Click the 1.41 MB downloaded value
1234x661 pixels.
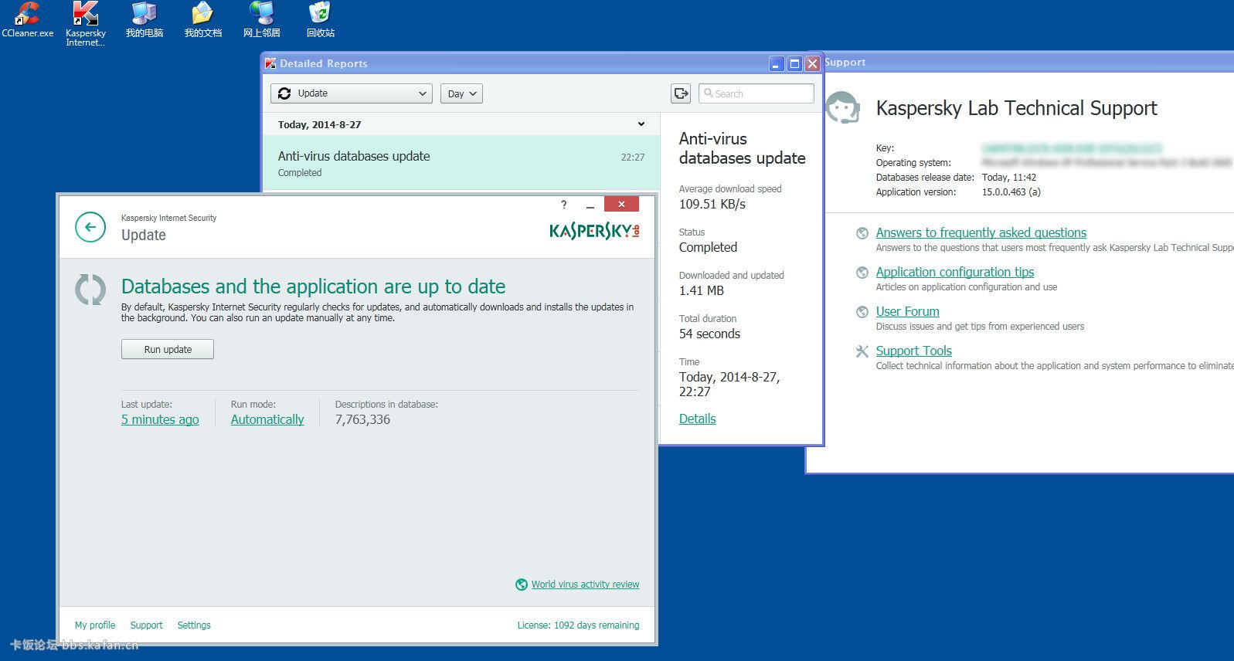tap(702, 290)
